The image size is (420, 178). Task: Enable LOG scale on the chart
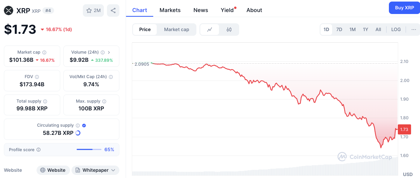tap(396, 30)
